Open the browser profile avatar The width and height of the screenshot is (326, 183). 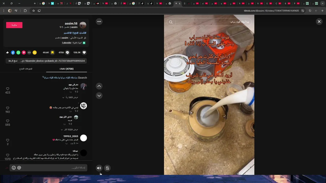10,11
